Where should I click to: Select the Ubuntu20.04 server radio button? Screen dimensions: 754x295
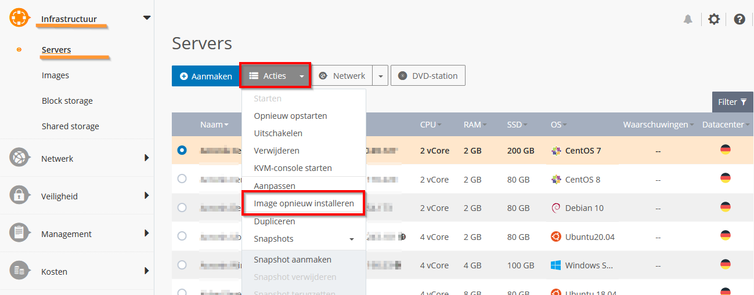[x=182, y=236]
